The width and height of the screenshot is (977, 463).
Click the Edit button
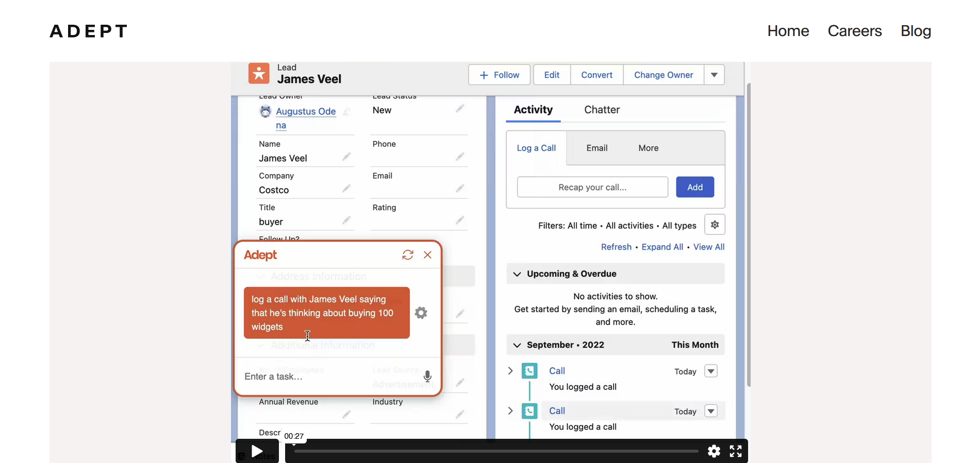tap(552, 75)
